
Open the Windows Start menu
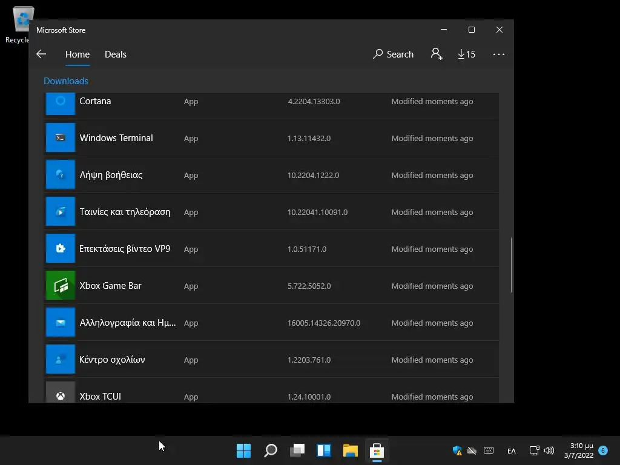(243, 450)
